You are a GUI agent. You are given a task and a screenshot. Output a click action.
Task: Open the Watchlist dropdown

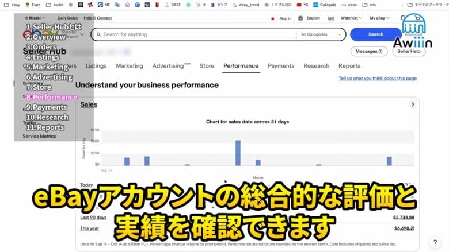pos(351,18)
